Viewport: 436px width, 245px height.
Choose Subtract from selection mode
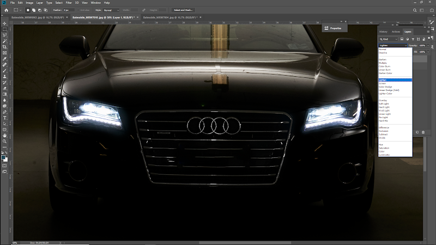39,10
